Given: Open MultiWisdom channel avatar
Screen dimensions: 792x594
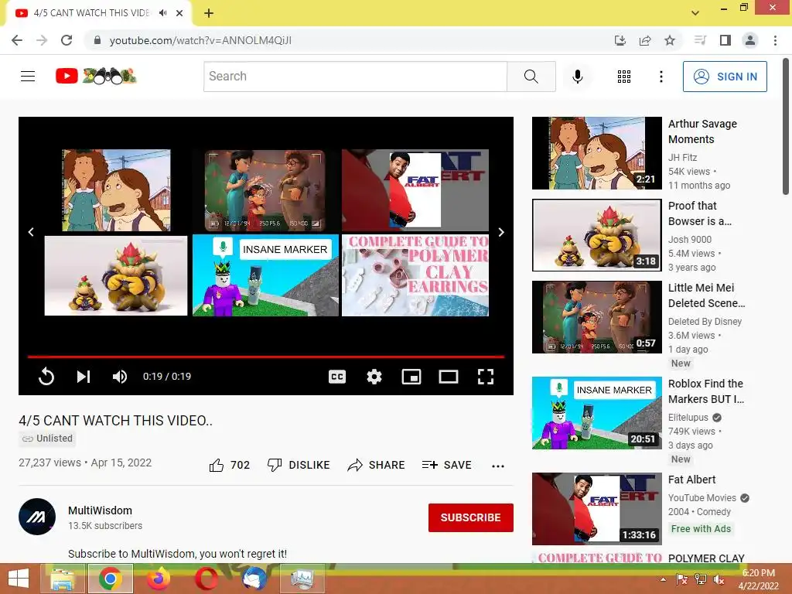Looking at the screenshot, I should pyautogui.click(x=37, y=517).
